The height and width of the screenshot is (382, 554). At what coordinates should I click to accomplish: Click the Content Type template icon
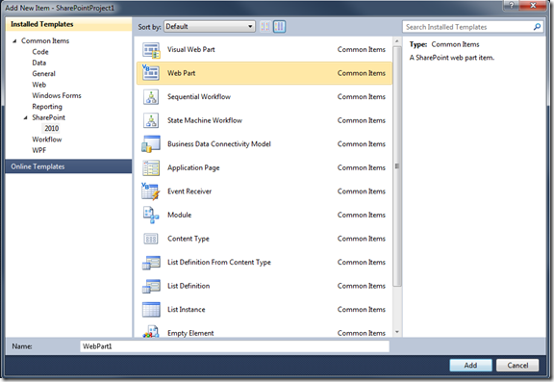(151, 239)
